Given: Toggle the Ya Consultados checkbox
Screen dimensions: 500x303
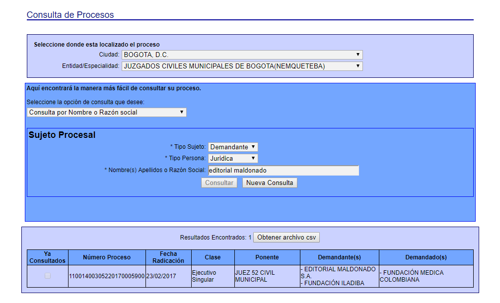Looking at the screenshot, I should pyautogui.click(x=48, y=276).
